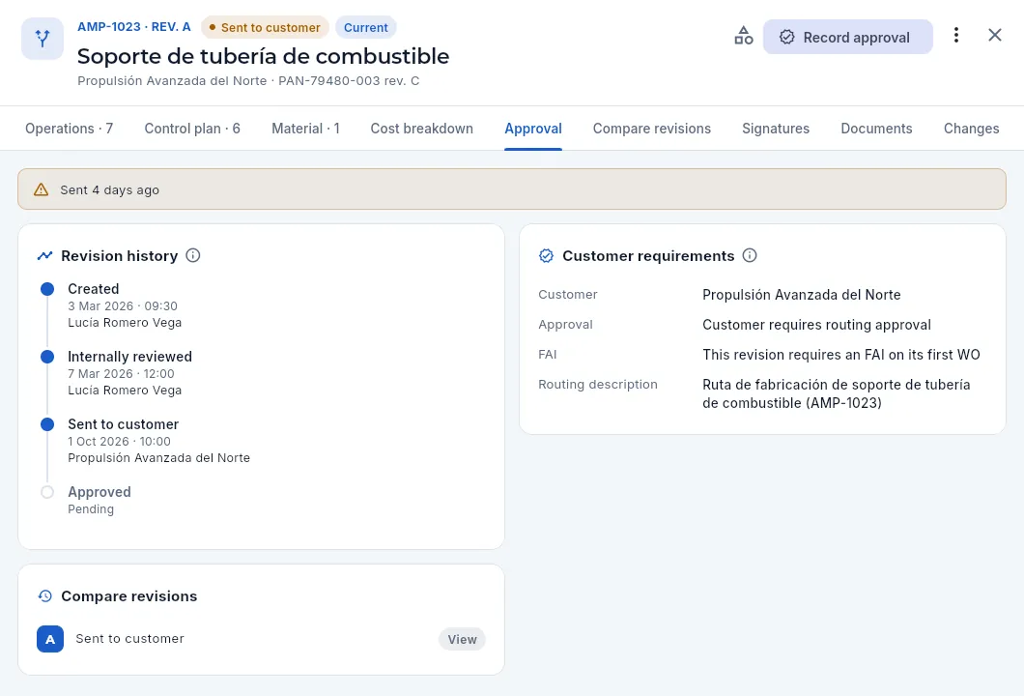Image resolution: width=1024 pixels, height=696 pixels.
Task: Click the Revision history info icon
Action: 192,255
